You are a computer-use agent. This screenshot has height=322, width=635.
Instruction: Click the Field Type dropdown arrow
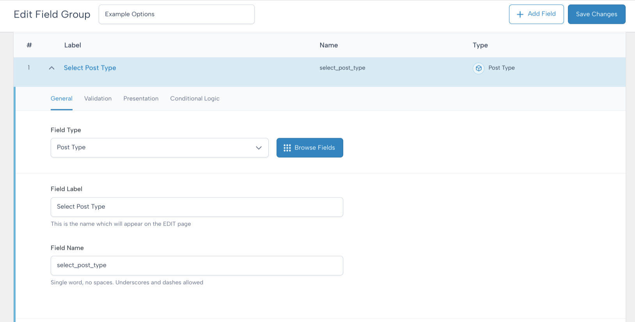click(x=259, y=148)
